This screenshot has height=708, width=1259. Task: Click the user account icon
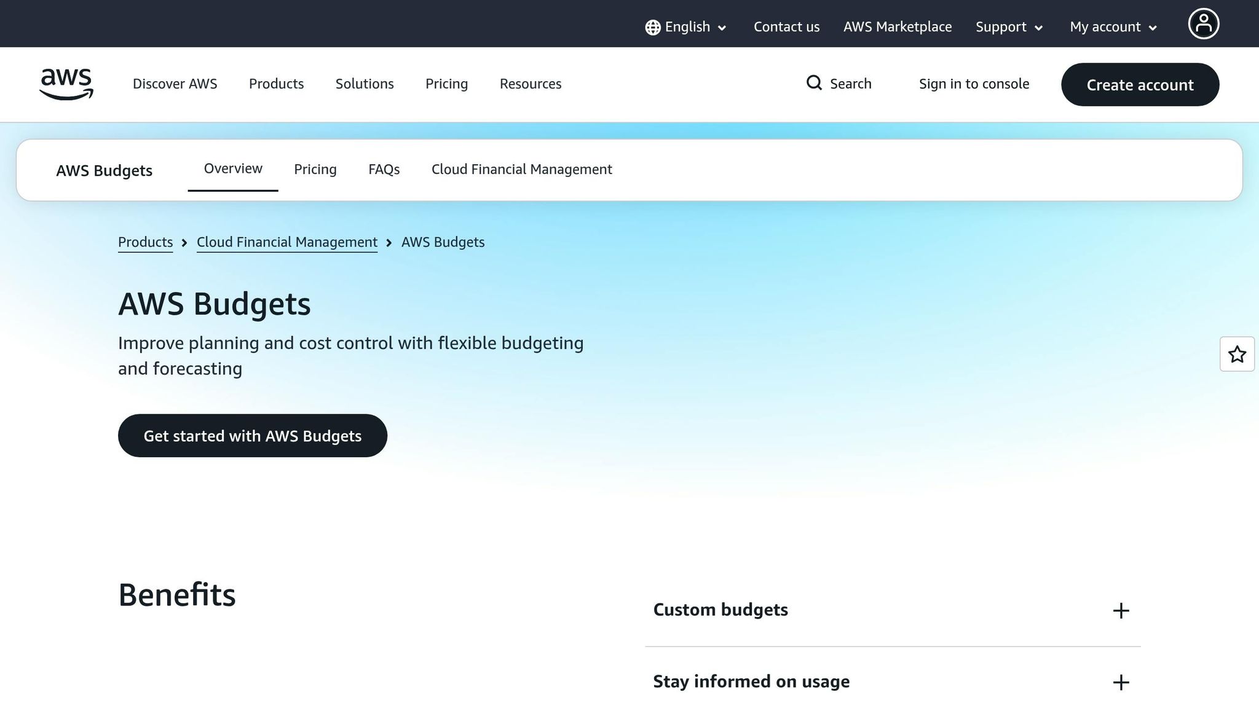pos(1204,23)
